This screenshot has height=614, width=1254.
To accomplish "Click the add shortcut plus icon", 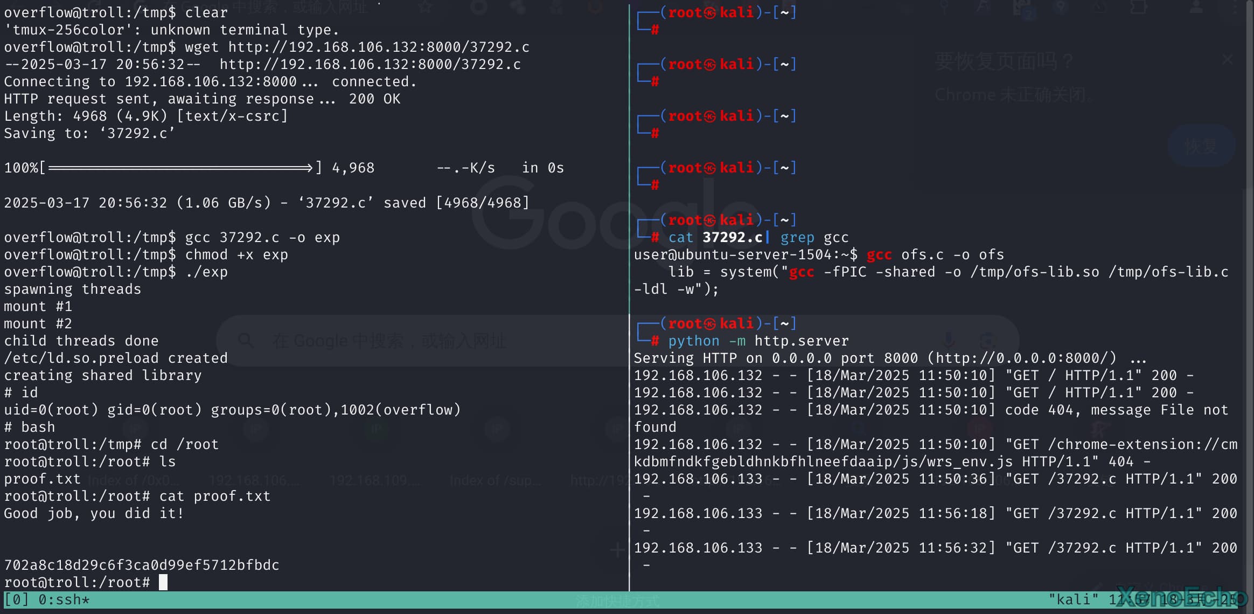I will (x=617, y=550).
